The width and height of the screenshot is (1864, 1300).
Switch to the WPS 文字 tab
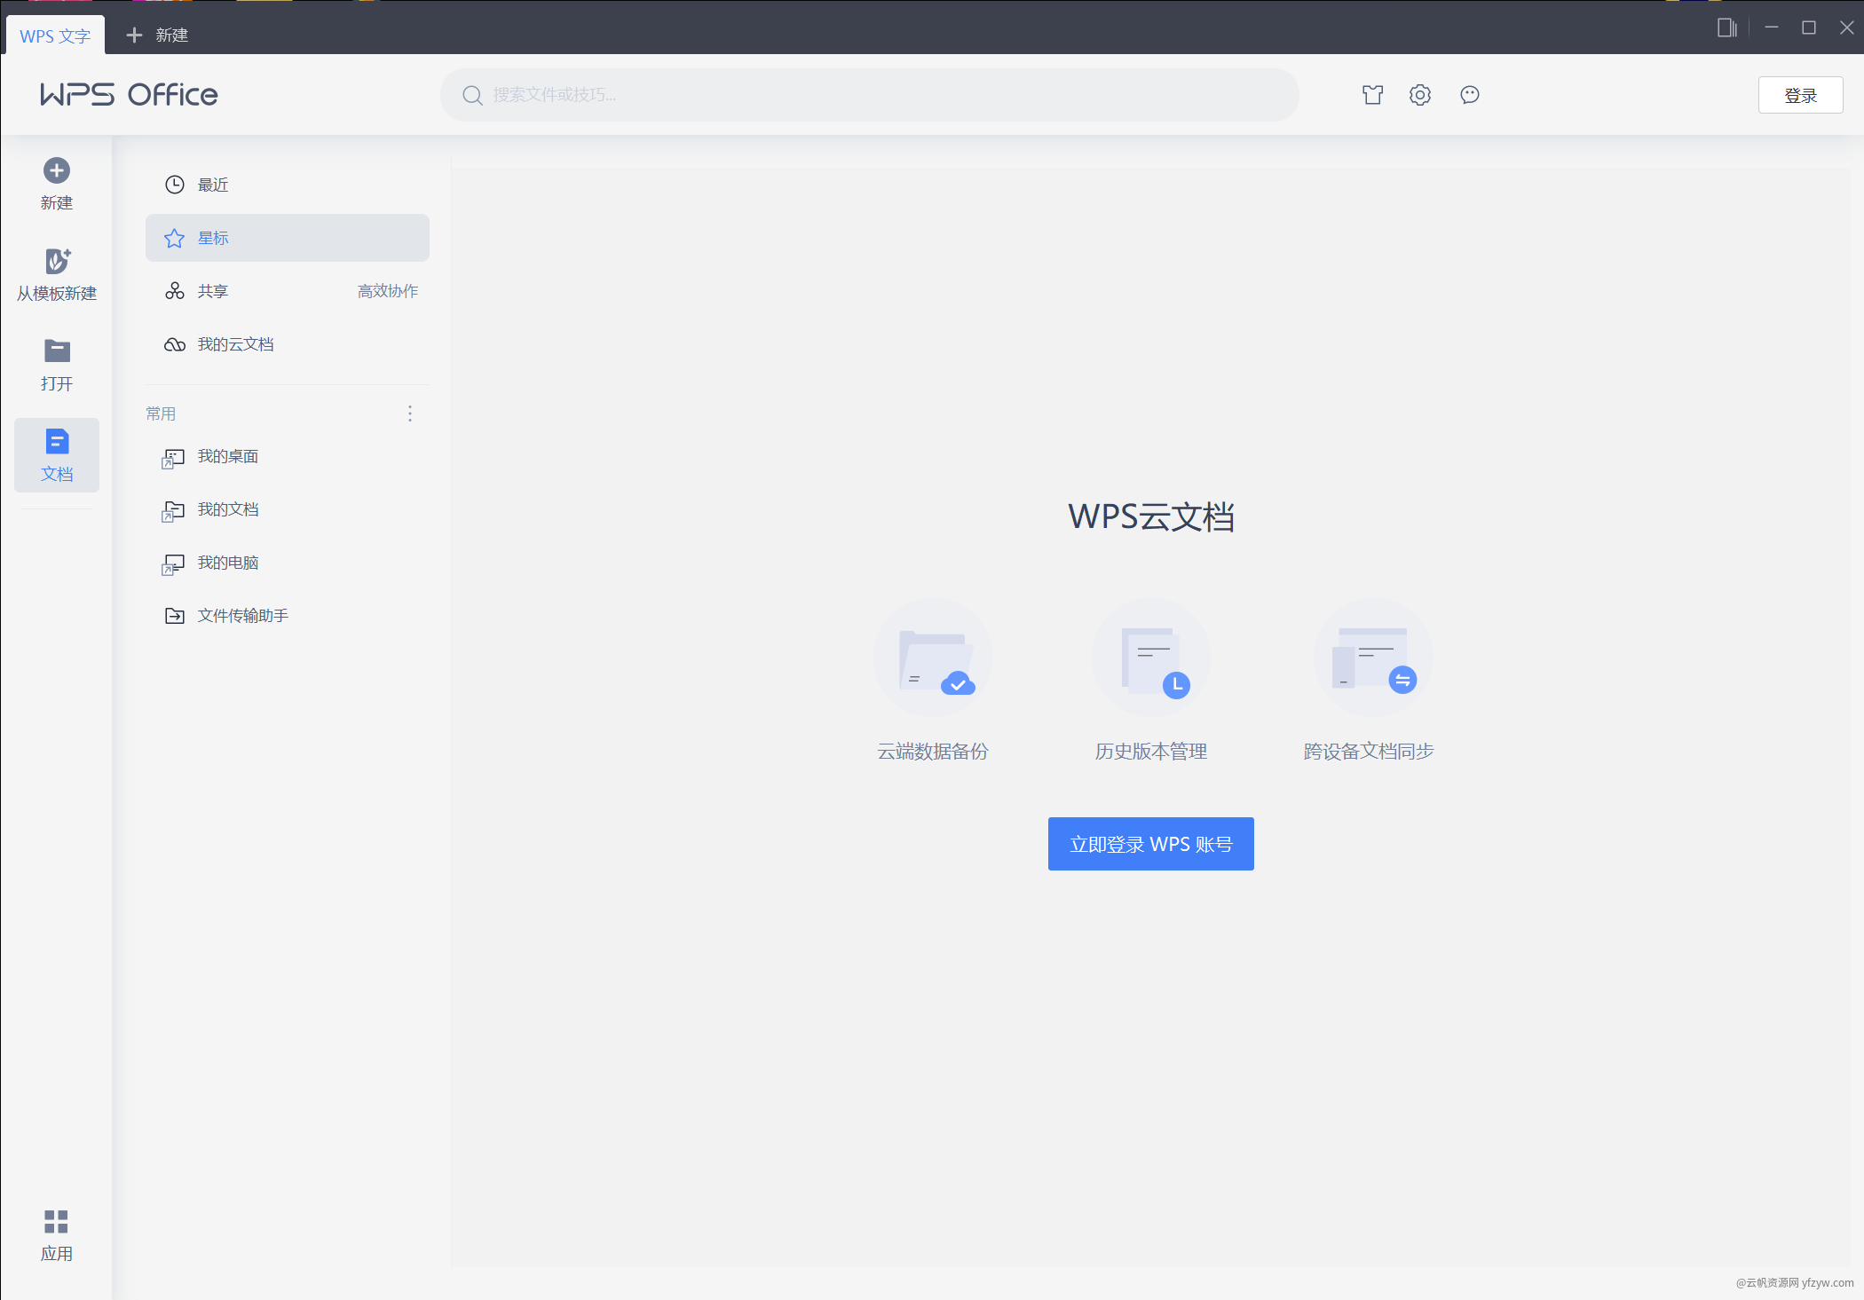55,35
